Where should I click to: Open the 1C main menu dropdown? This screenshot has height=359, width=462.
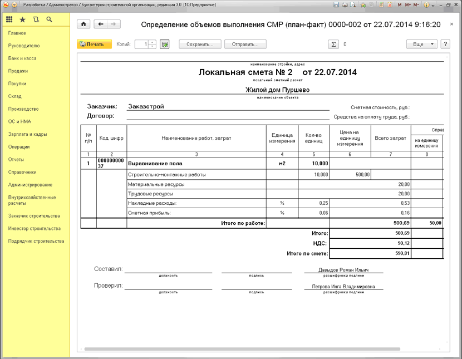click(x=14, y=4)
